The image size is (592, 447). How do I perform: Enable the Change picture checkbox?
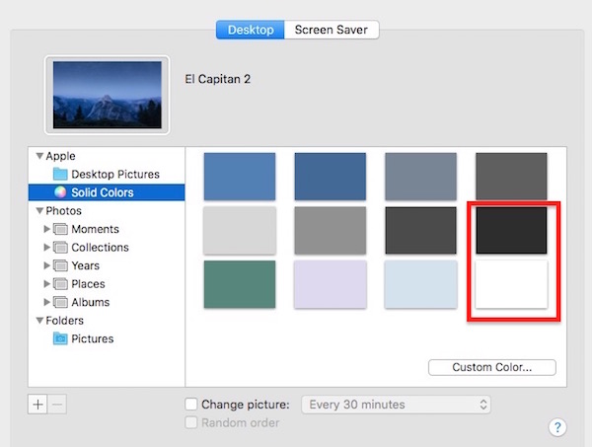coord(192,405)
